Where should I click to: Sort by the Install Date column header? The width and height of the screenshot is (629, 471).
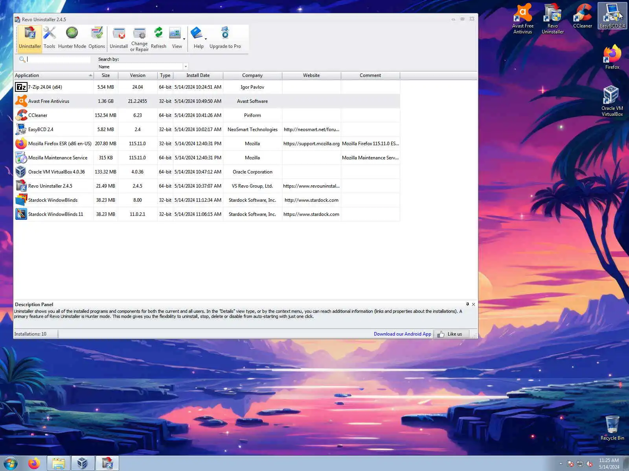click(198, 75)
